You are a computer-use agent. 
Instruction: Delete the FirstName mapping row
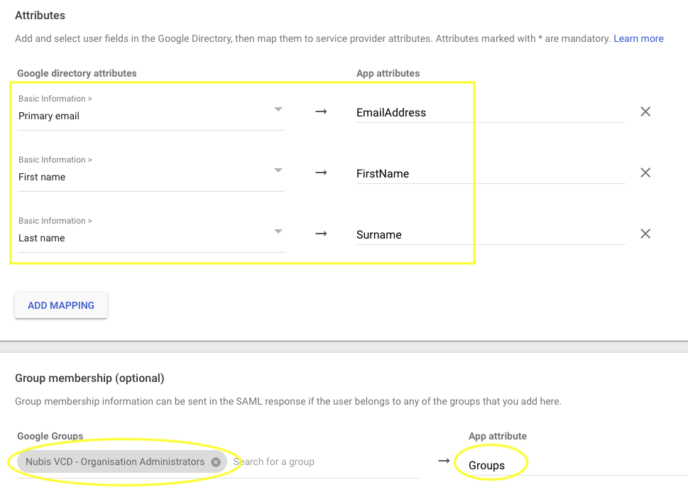645,173
